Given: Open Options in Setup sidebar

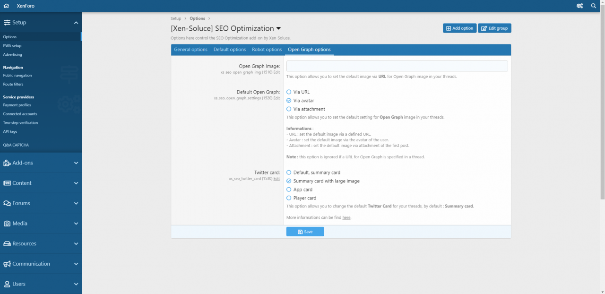Looking at the screenshot, I should pyautogui.click(x=41, y=37).
